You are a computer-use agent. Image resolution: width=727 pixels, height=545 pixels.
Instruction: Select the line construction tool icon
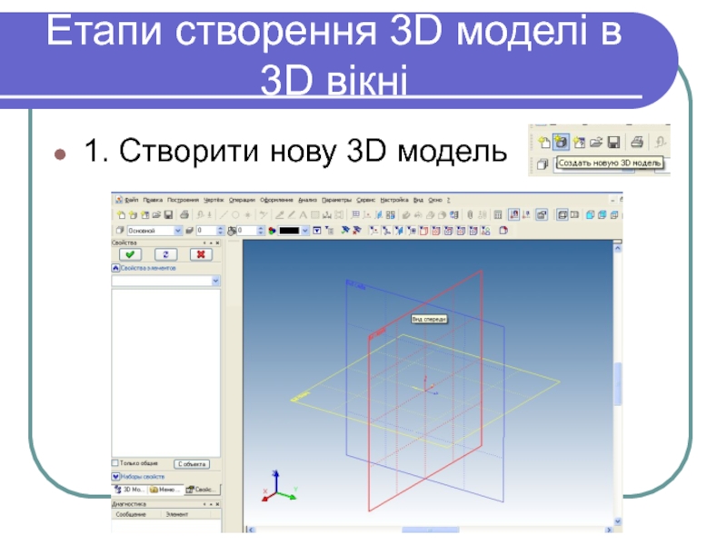223,214
